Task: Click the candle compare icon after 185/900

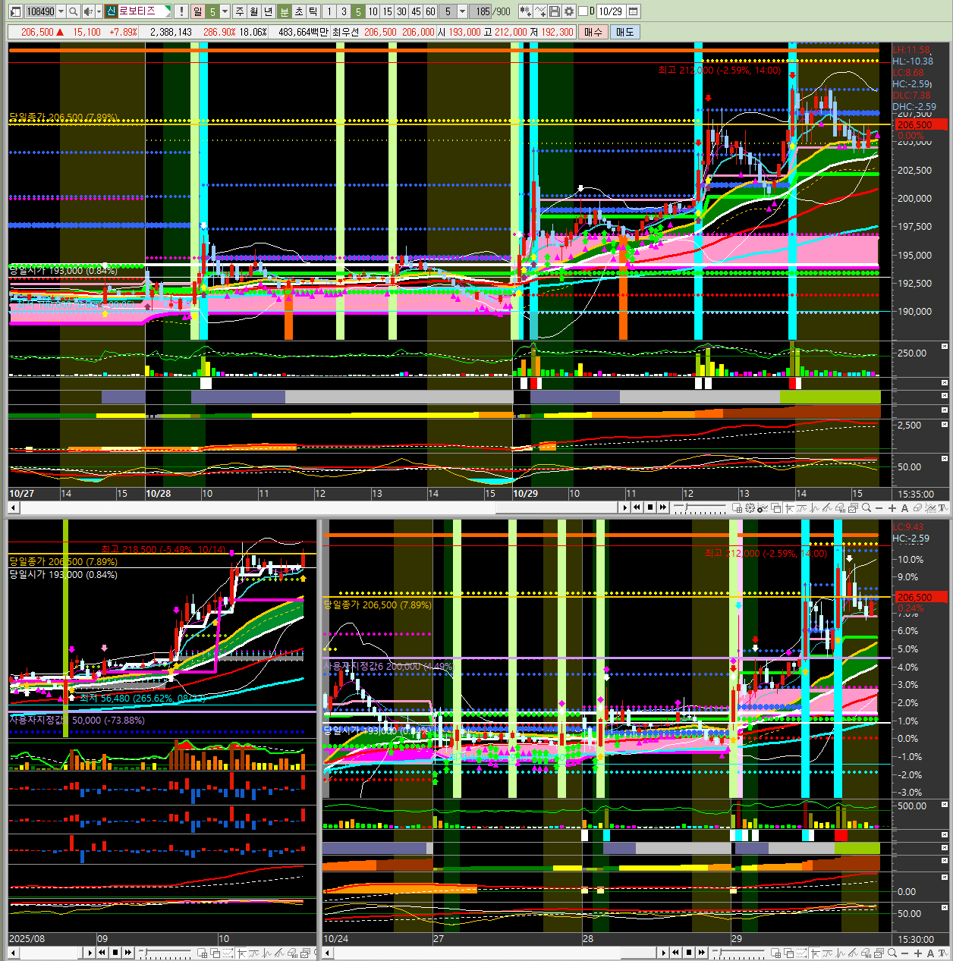Action: 525,11
